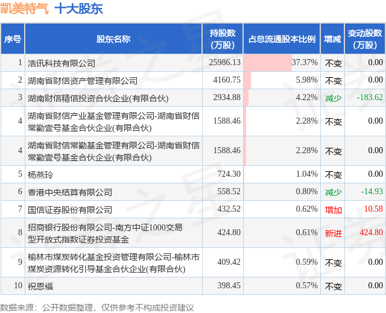
Task: Click rank number 10
Action: 18,285
